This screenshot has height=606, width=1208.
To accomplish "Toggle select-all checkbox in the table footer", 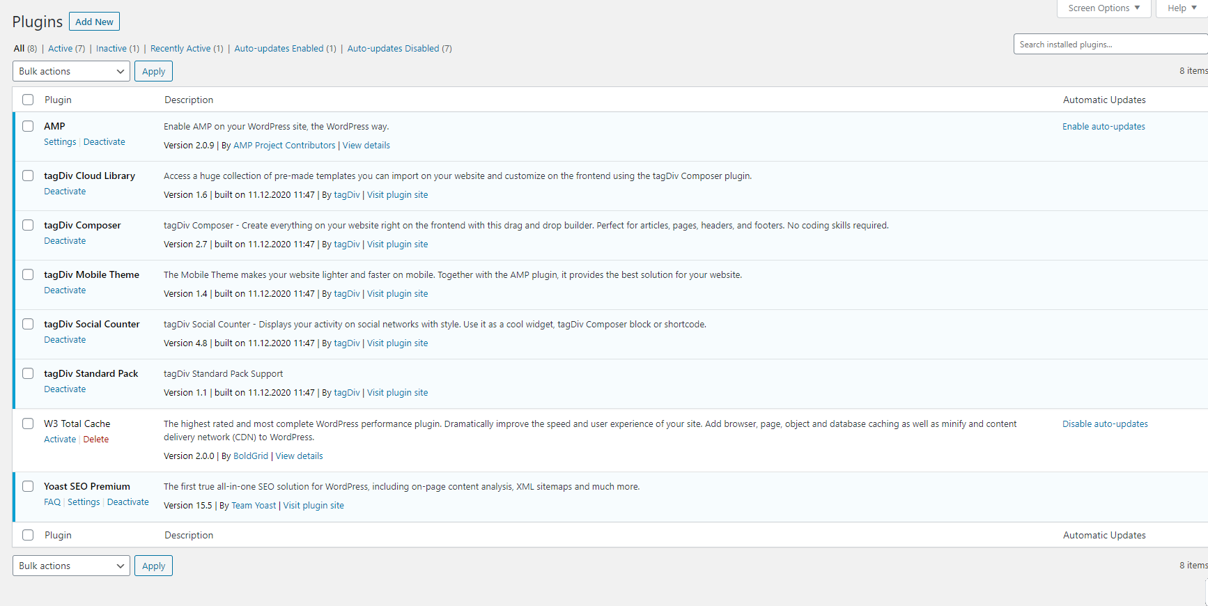I will click(x=28, y=535).
